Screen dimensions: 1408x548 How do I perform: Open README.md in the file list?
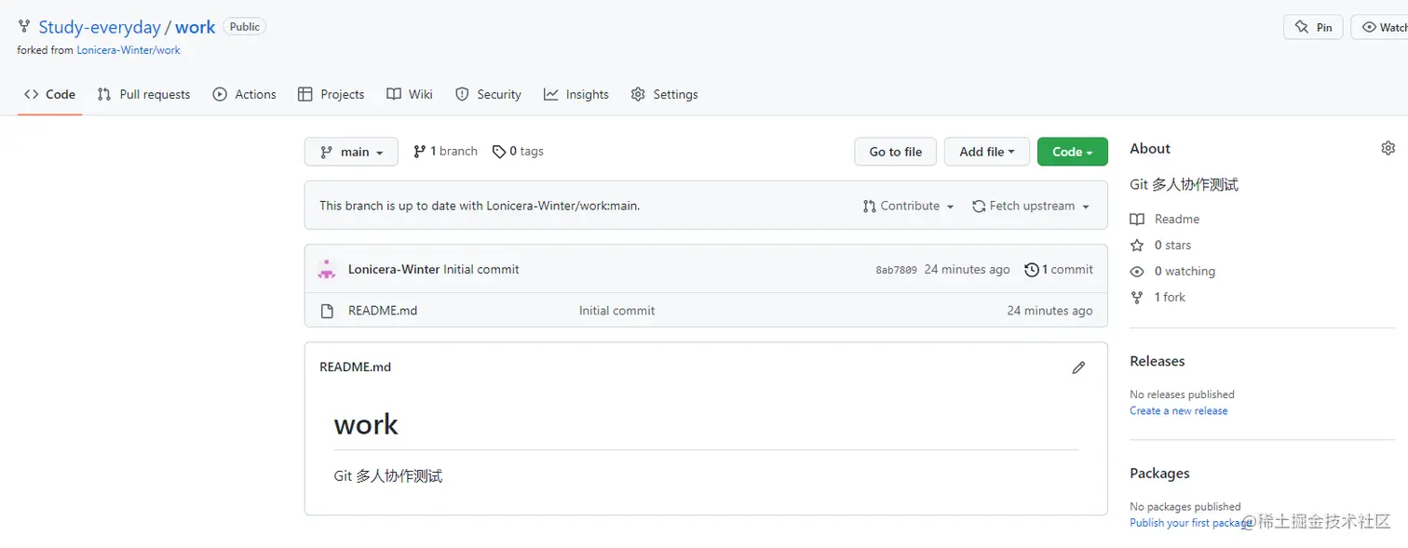pos(383,311)
